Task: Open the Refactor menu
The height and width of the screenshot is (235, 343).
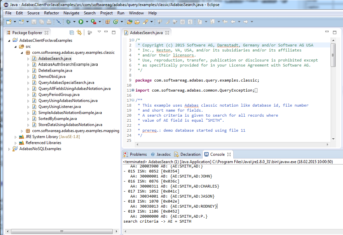Action: coord(51,13)
